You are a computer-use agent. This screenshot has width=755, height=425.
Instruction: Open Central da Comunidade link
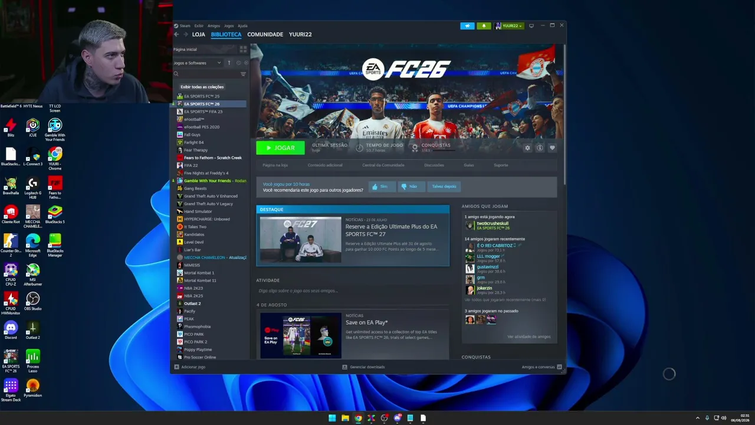point(383,165)
